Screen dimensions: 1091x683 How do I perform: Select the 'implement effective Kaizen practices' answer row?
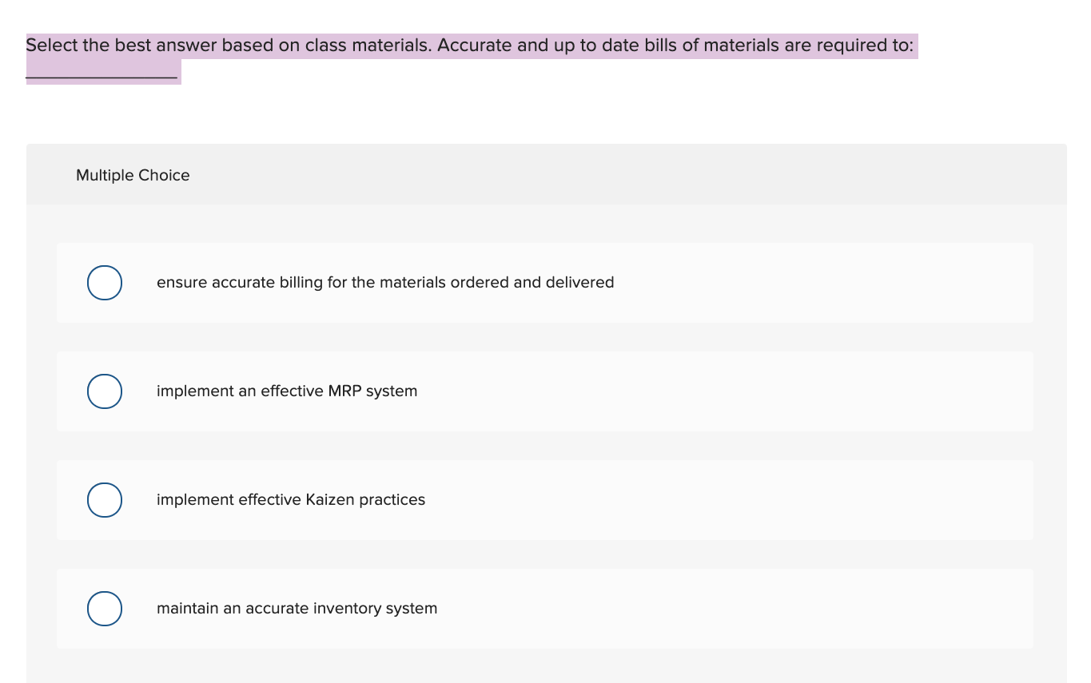292,499
